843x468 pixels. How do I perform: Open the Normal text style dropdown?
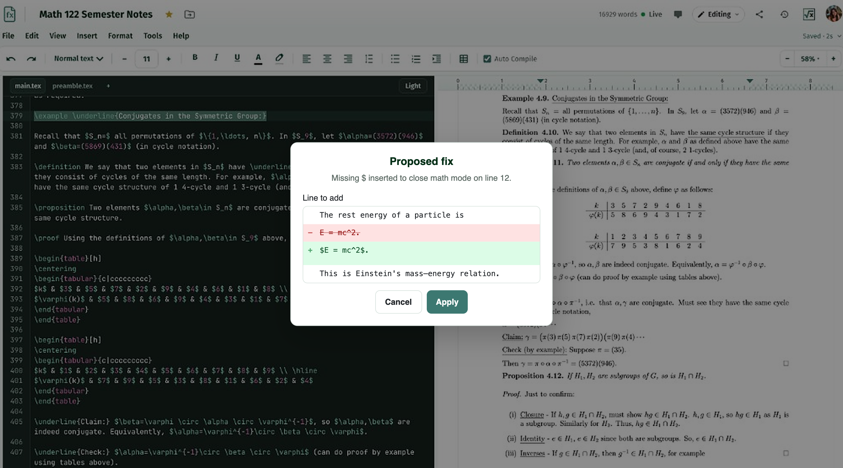78,58
